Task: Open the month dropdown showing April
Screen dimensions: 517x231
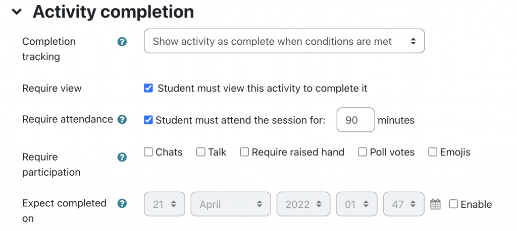Action: 231,204
